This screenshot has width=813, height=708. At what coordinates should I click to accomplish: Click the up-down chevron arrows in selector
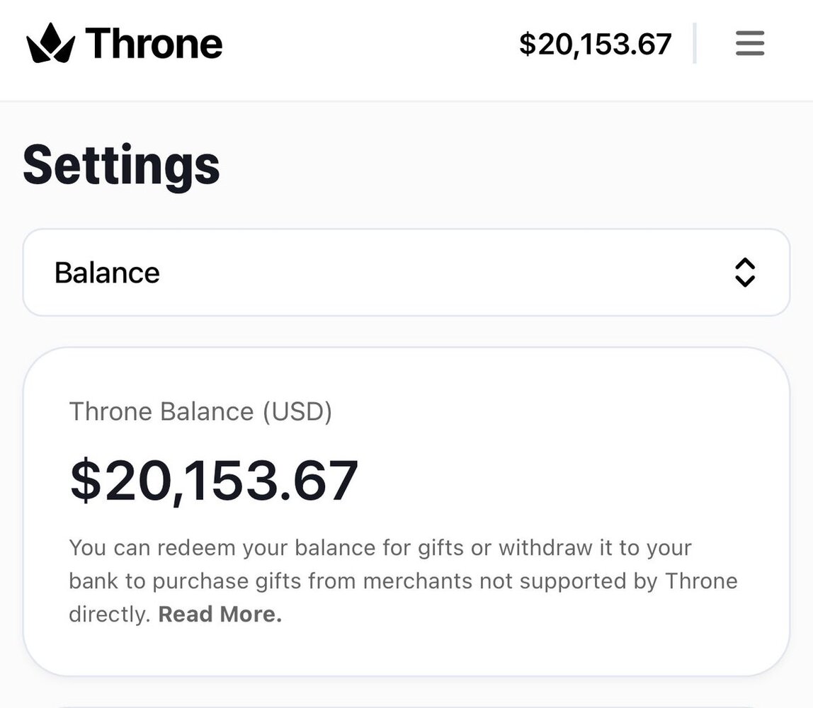click(x=745, y=273)
